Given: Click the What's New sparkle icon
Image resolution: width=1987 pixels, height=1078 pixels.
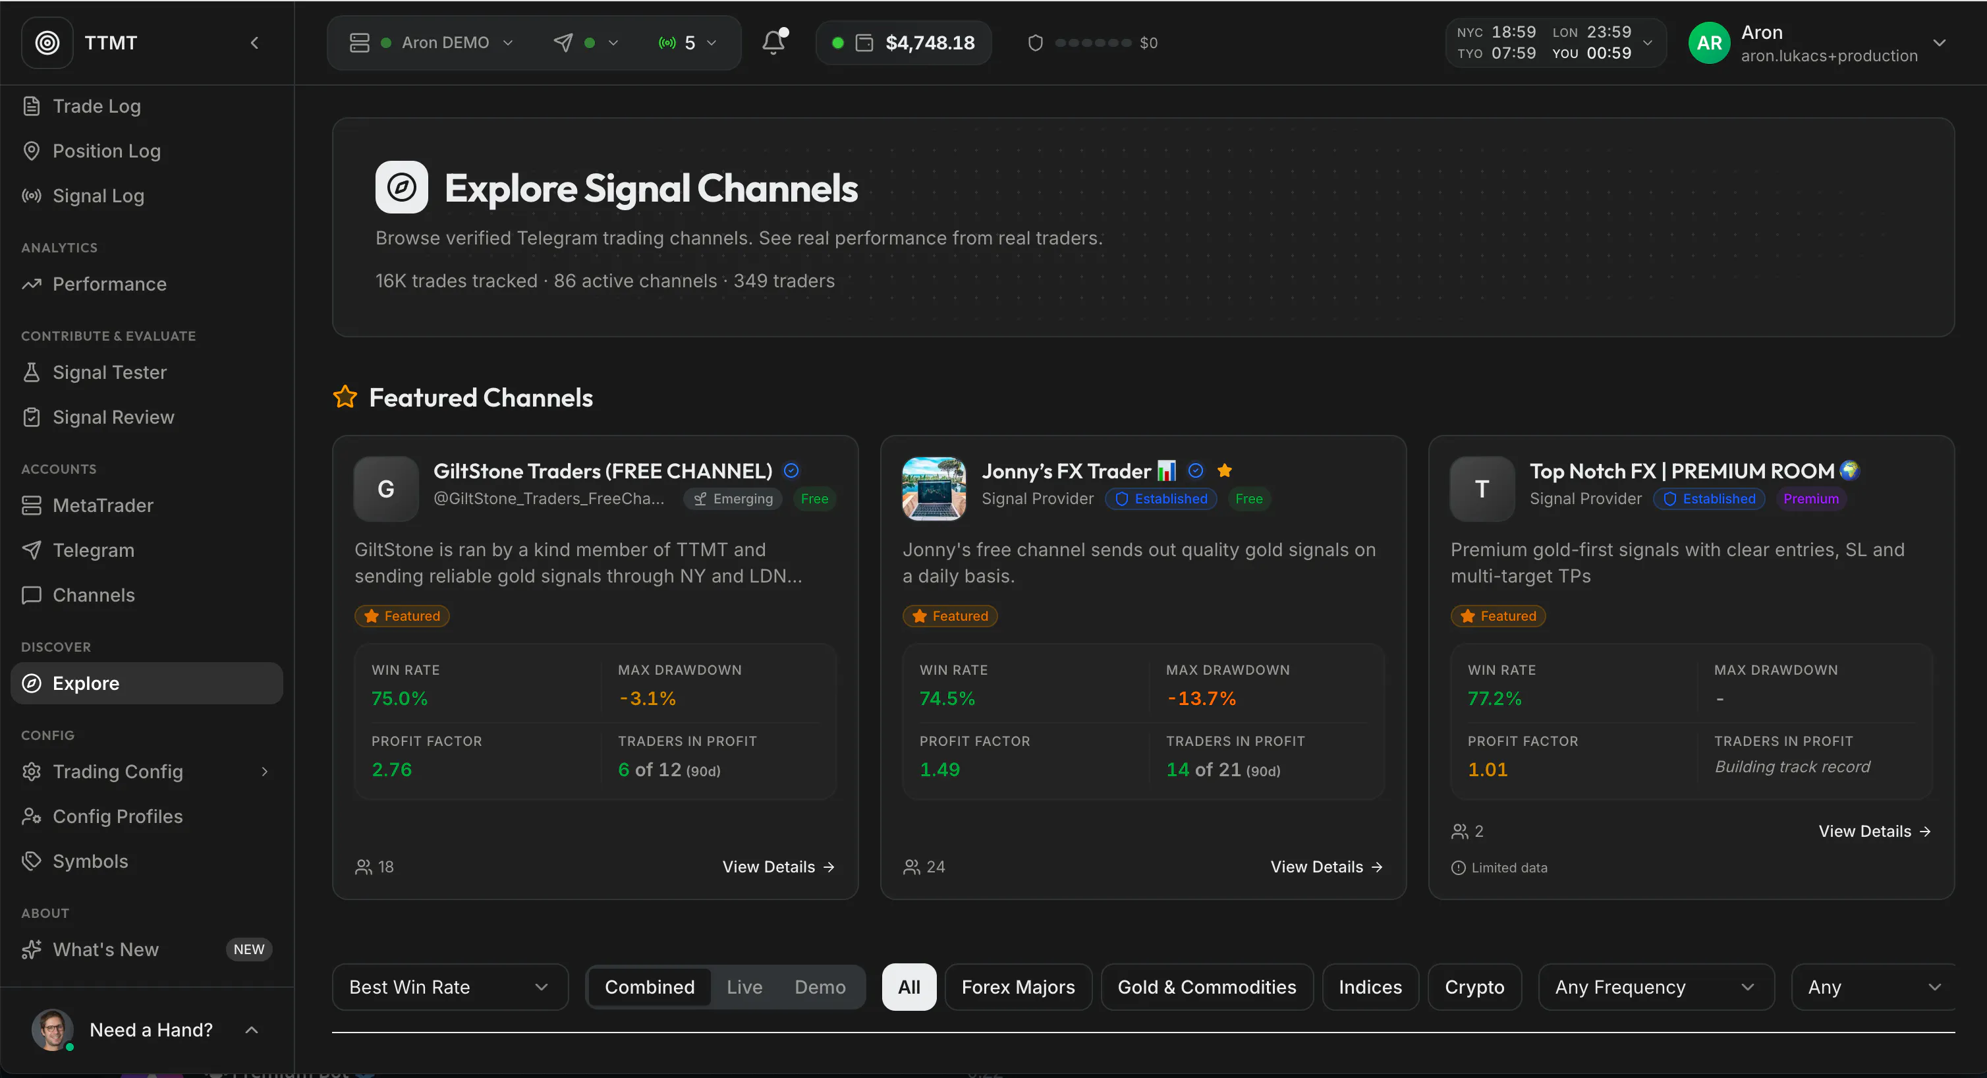Looking at the screenshot, I should pyautogui.click(x=32, y=949).
